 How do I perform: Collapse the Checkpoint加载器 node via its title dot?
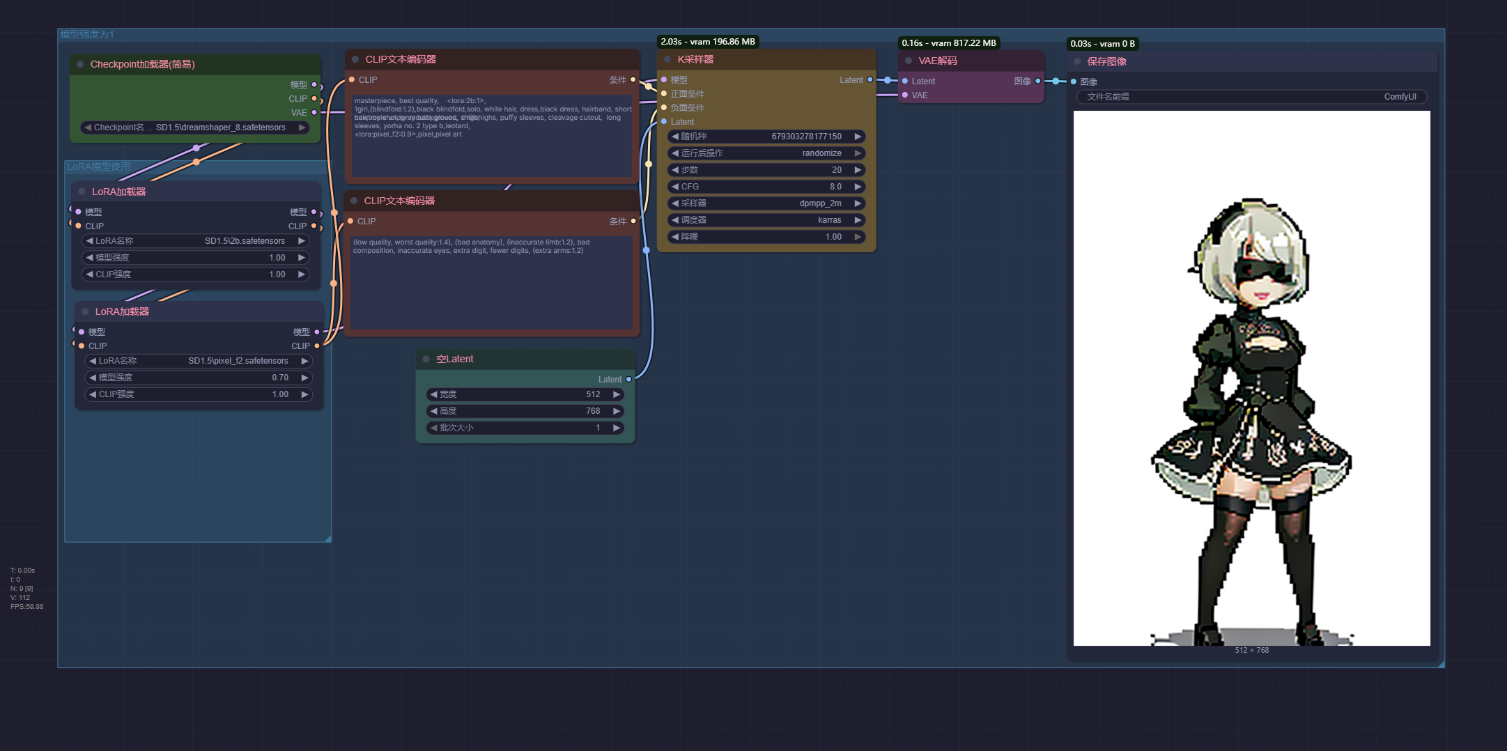pos(80,64)
